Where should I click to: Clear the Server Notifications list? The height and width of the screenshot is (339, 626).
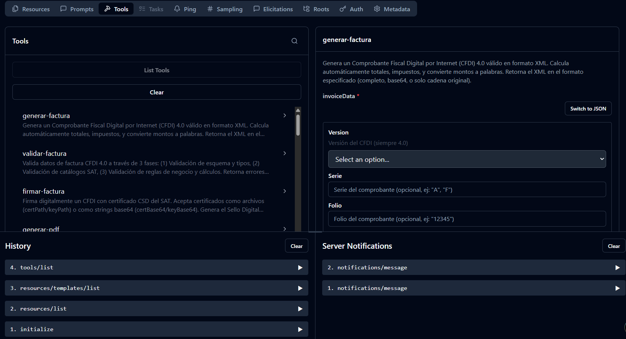613,246
